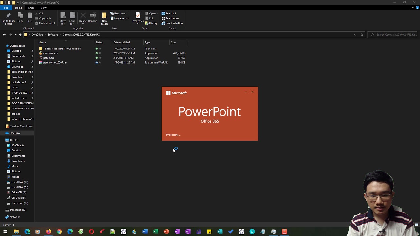
Task: Select This PC in sidebar
Action: (x=14, y=140)
